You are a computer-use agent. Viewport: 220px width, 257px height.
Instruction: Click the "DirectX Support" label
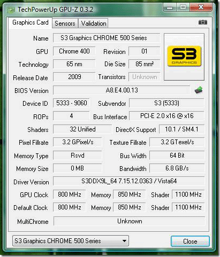click(x=136, y=130)
